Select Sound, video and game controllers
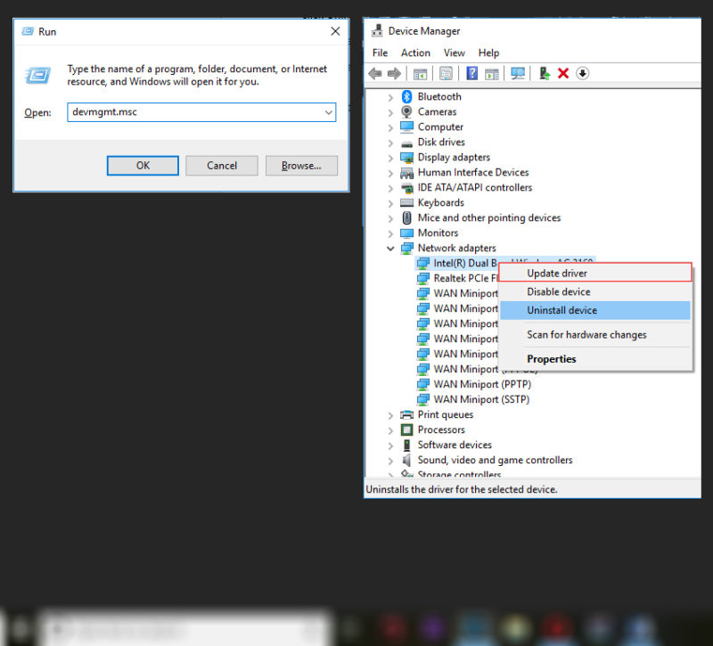 (x=495, y=461)
